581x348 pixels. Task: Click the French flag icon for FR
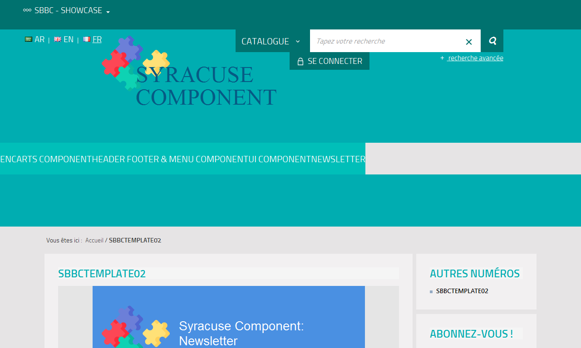[x=87, y=39]
